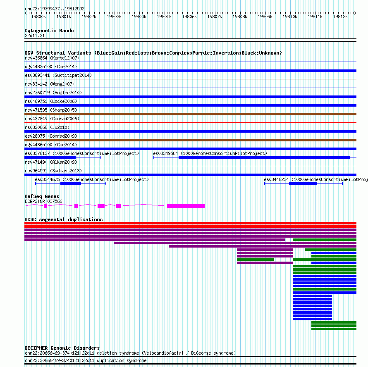Click variant nsv820868 (Ju2010) label

pos(47,127)
